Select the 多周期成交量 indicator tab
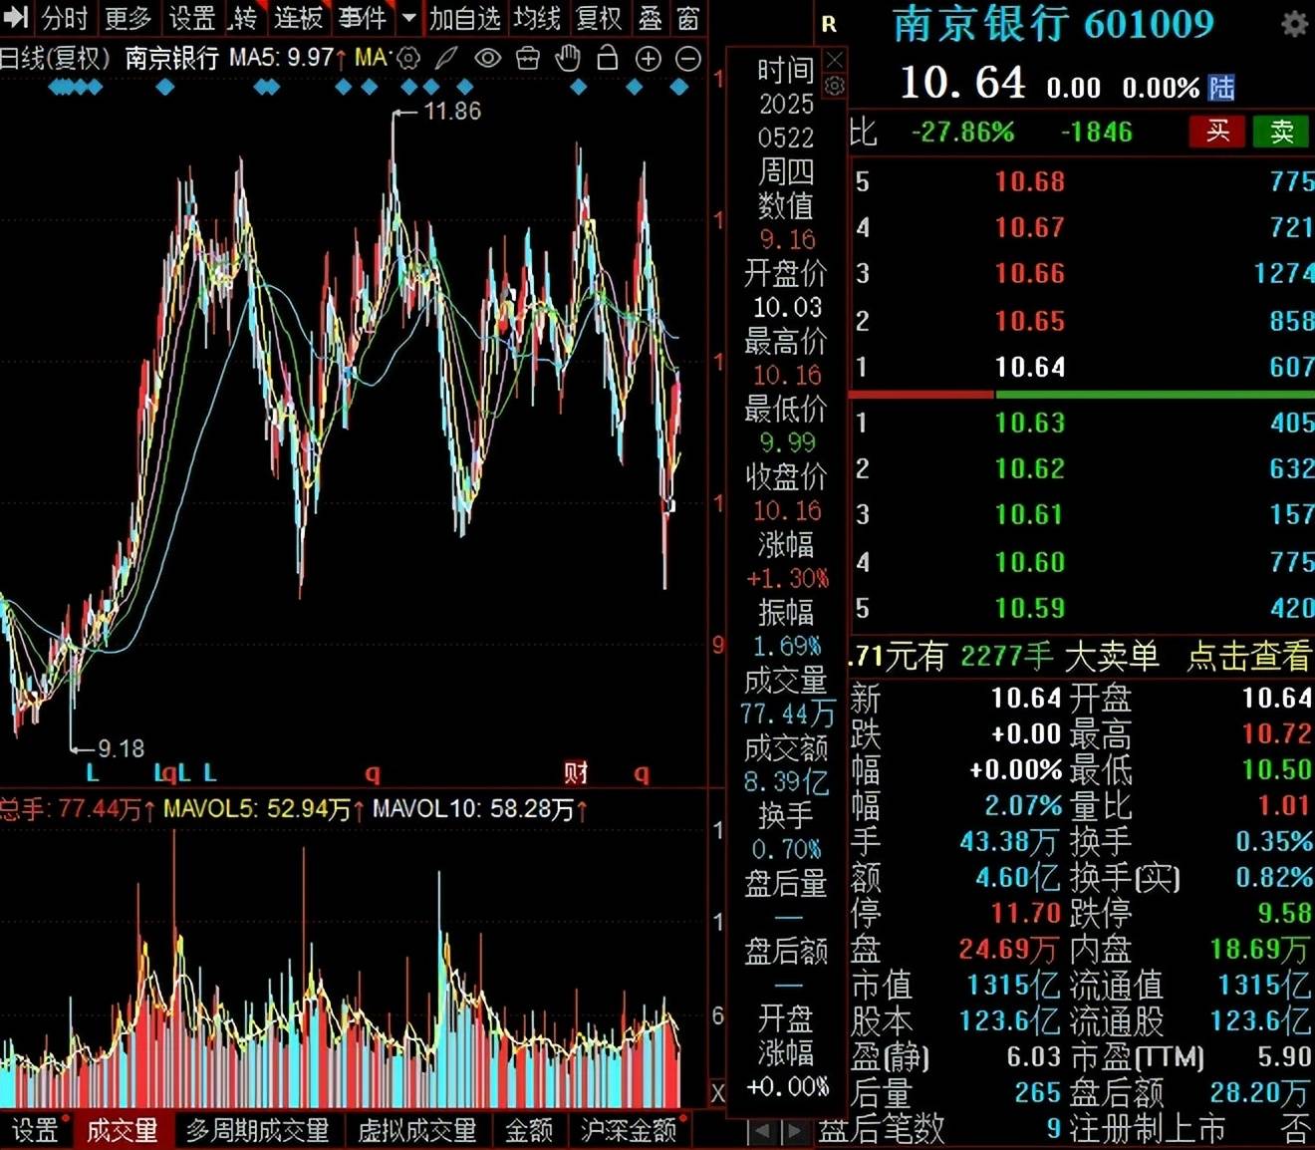The height and width of the screenshot is (1150, 1315). (257, 1130)
